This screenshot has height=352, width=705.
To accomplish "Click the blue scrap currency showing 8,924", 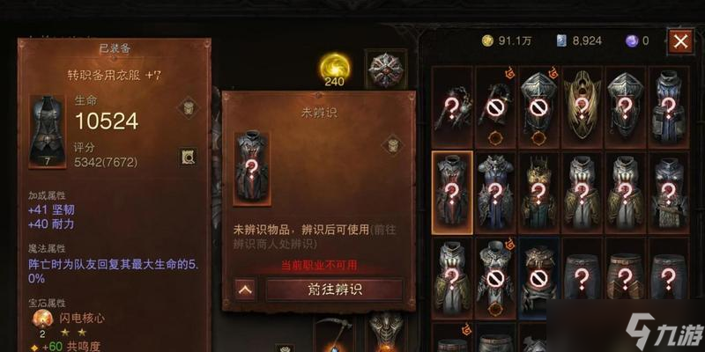I will click(x=579, y=40).
